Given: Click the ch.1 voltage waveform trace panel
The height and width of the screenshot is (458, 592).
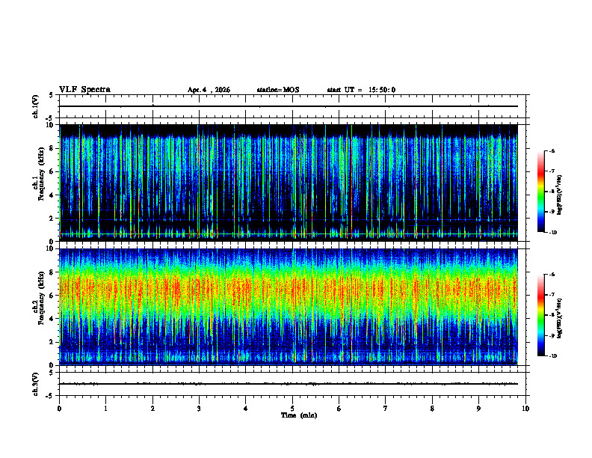Looking at the screenshot, I should 292,106.
